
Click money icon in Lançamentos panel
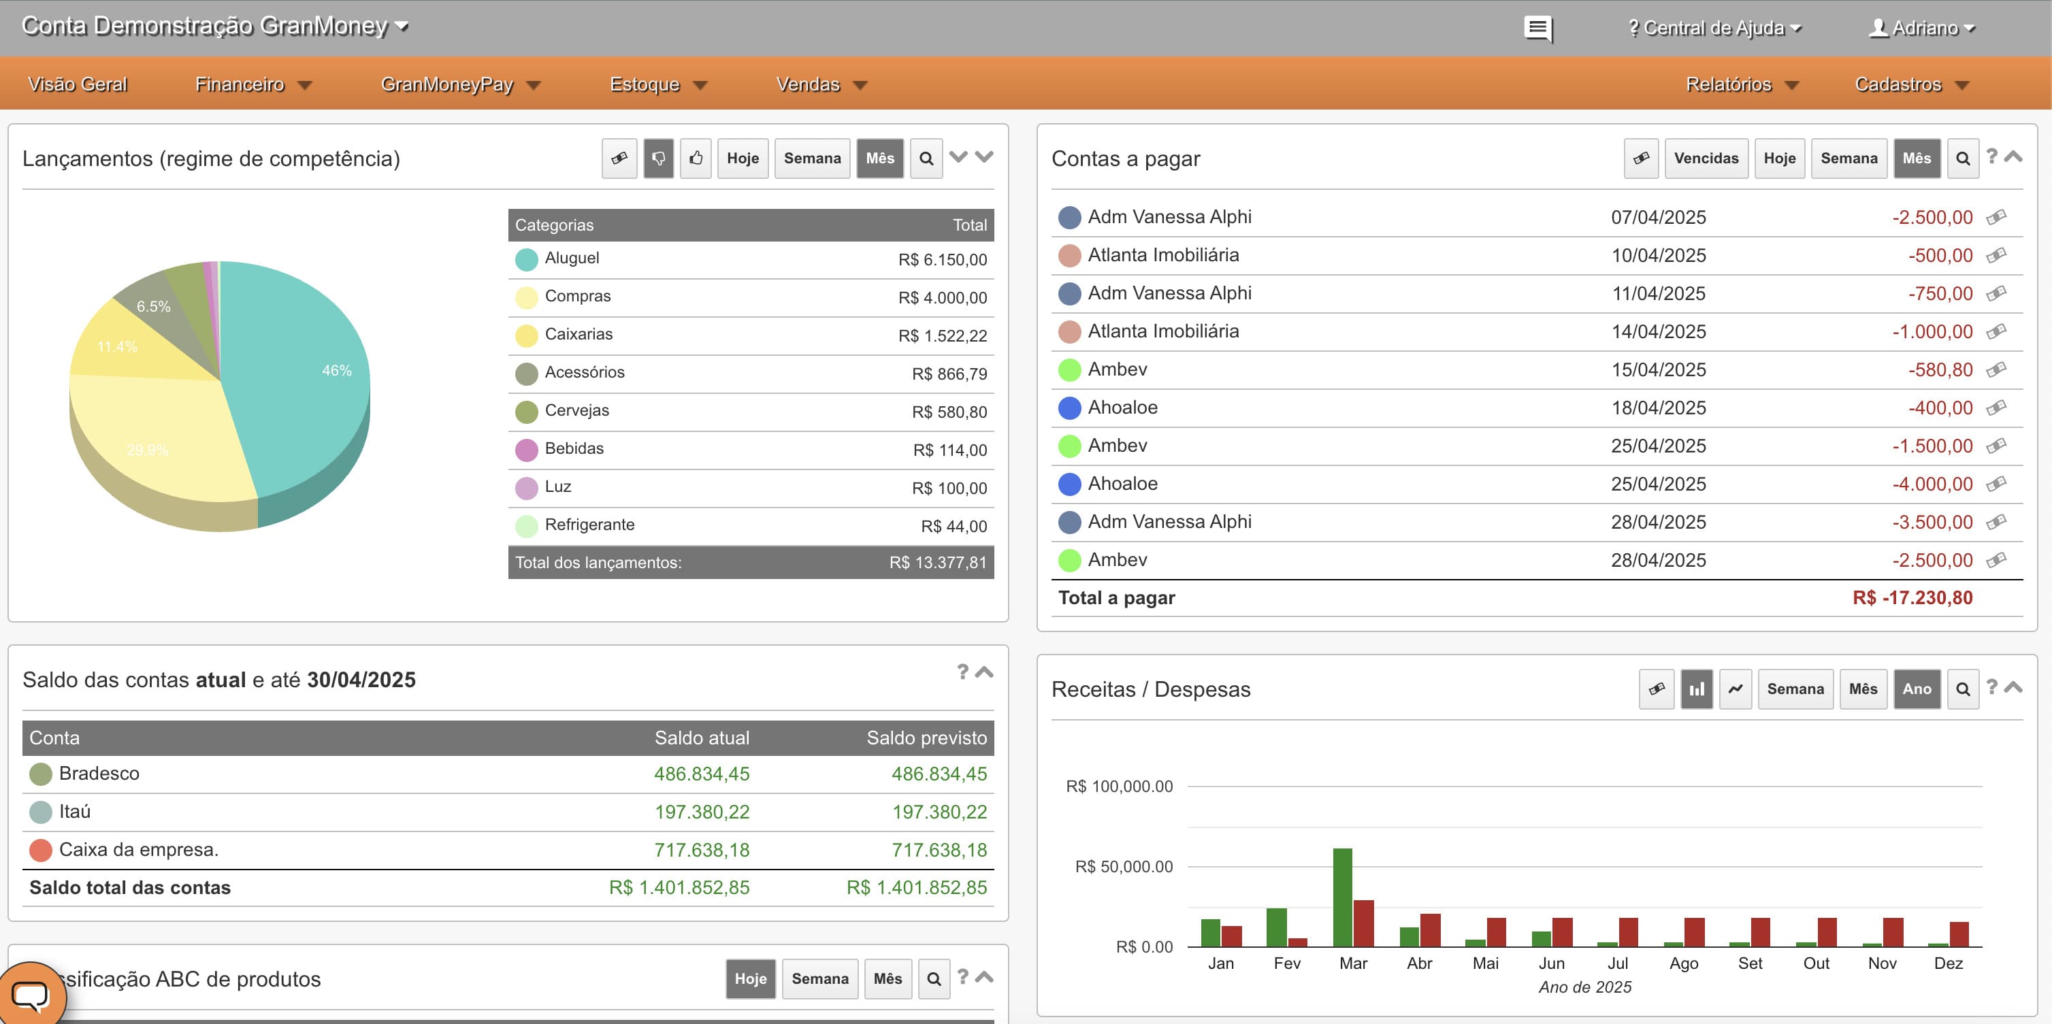619,159
